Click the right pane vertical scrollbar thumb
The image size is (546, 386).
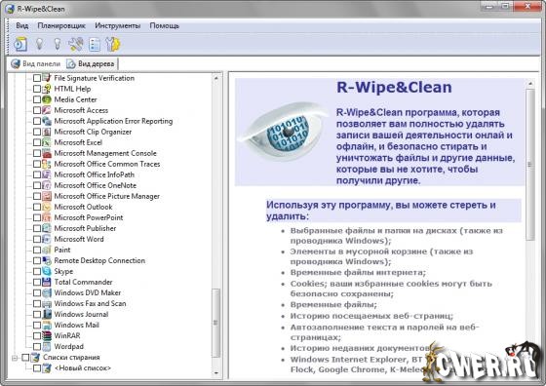coord(530,165)
